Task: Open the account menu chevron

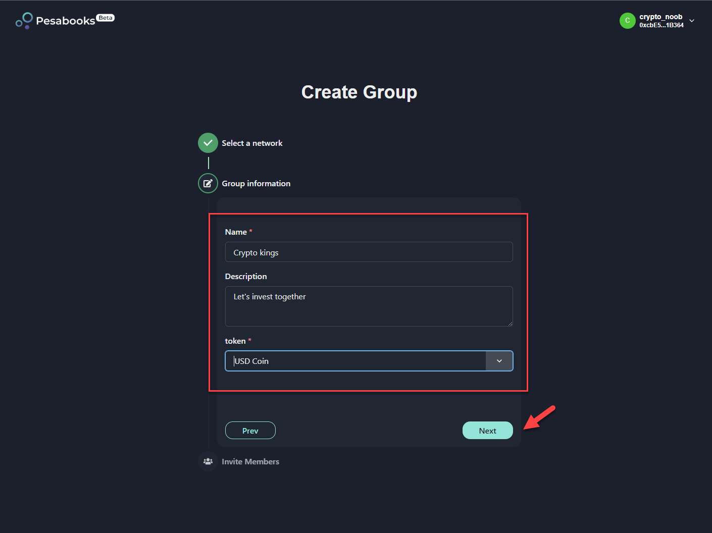Action: click(692, 21)
